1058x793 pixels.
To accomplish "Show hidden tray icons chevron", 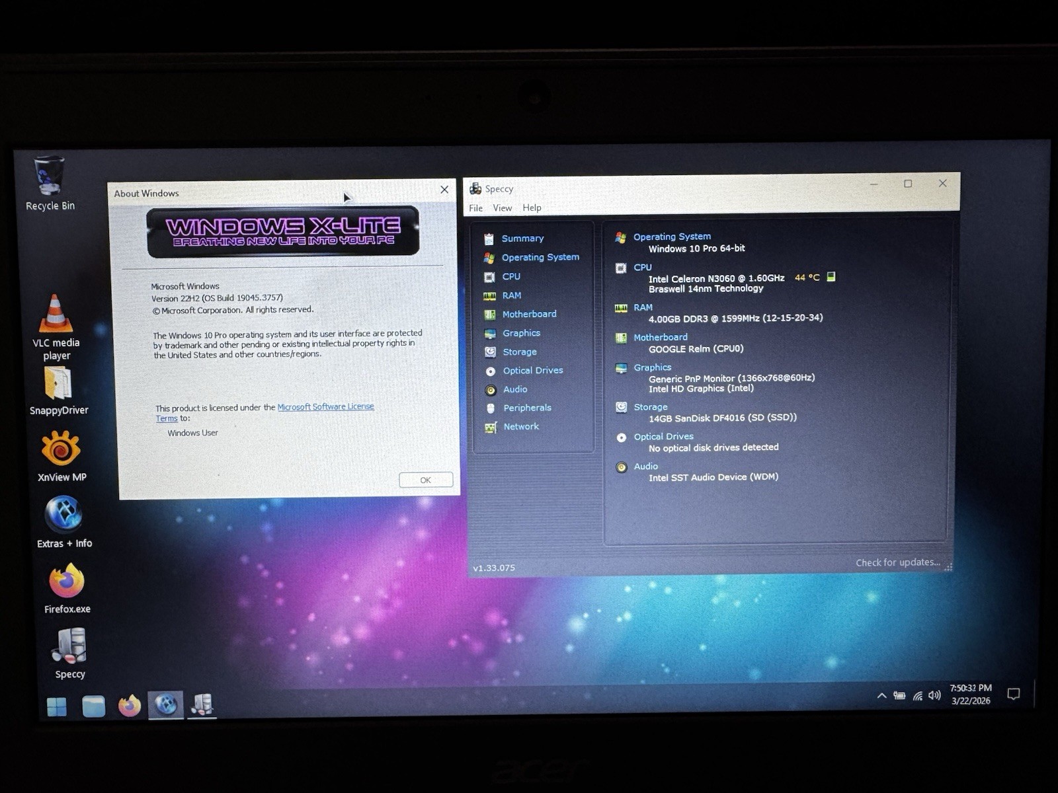I will coord(881,695).
